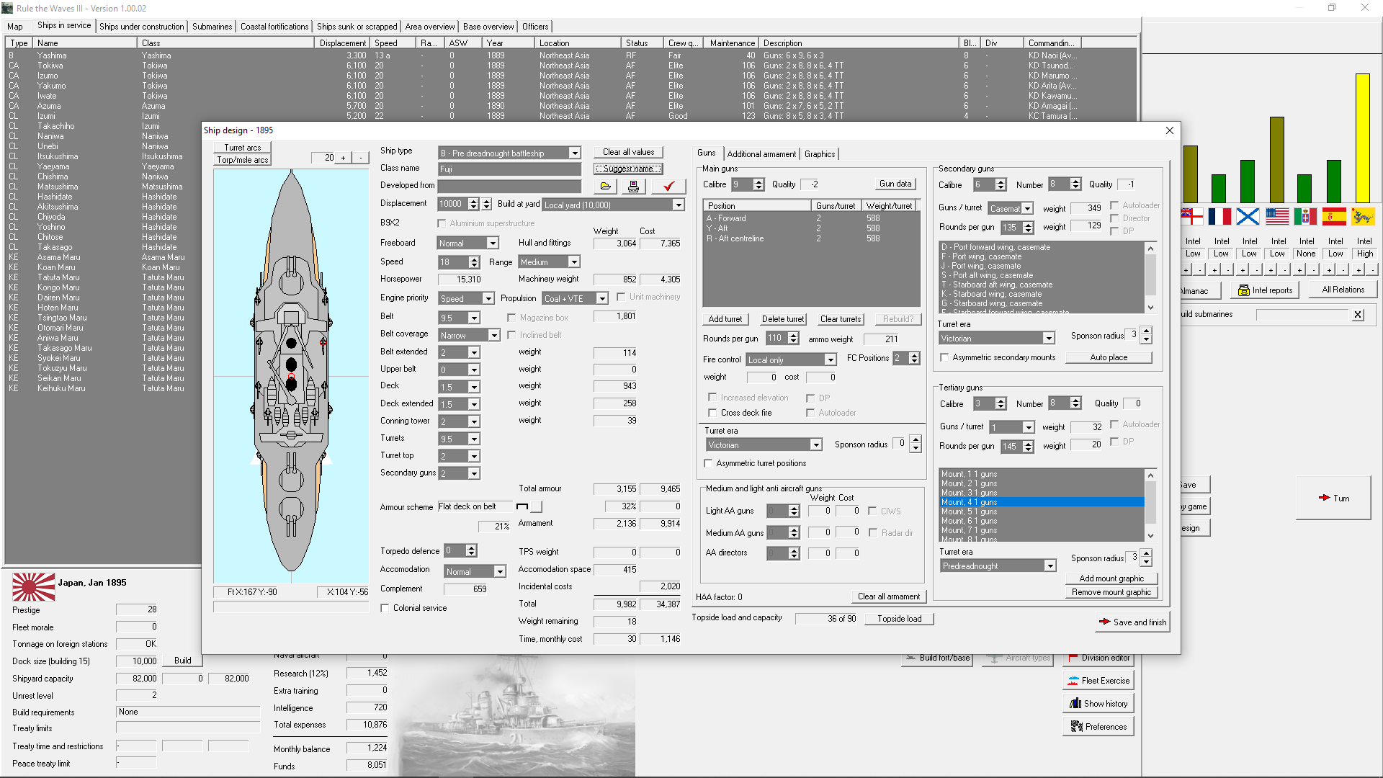Enable Cross deck fire checkbox
The width and height of the screenshot is (1383, 778).
click(712, 413)
